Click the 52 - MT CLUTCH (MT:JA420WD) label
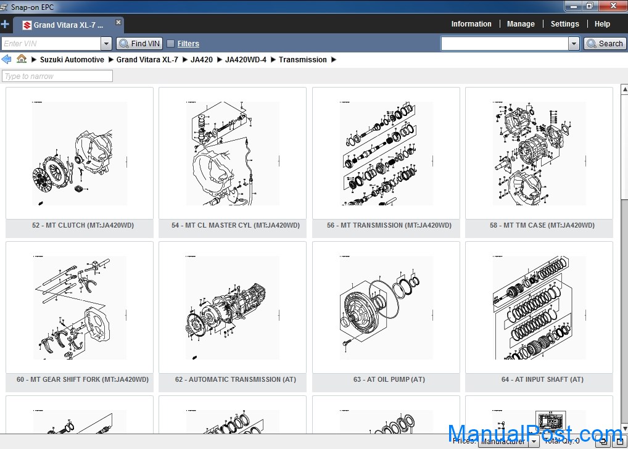628x449 pixels. click(x=83, y=225)
